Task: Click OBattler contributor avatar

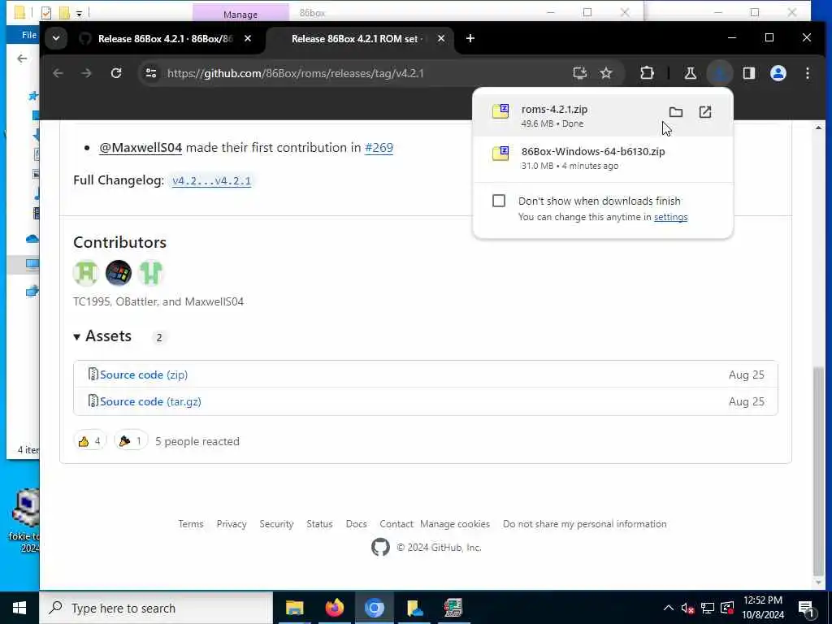Action: (x=119, y=273)
